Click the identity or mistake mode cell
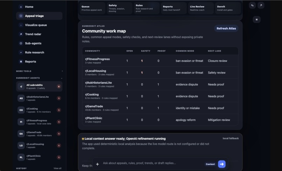The image size is (282, 171). click(188, 108)
